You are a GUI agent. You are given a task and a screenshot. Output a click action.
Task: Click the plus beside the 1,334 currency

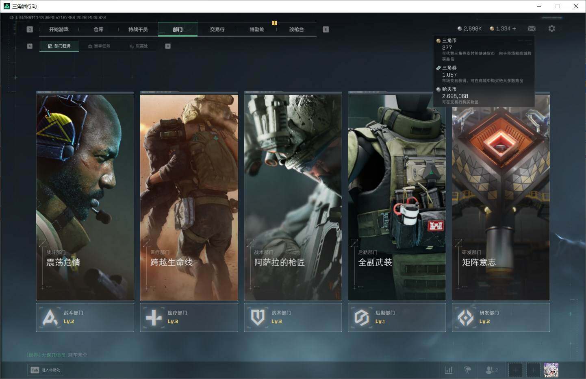514,28
